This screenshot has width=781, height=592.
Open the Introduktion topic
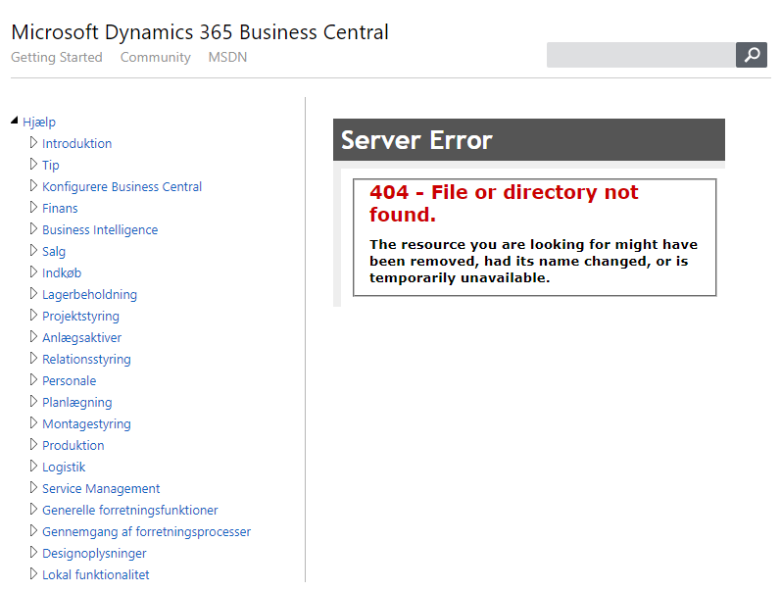tap(76, 143)
